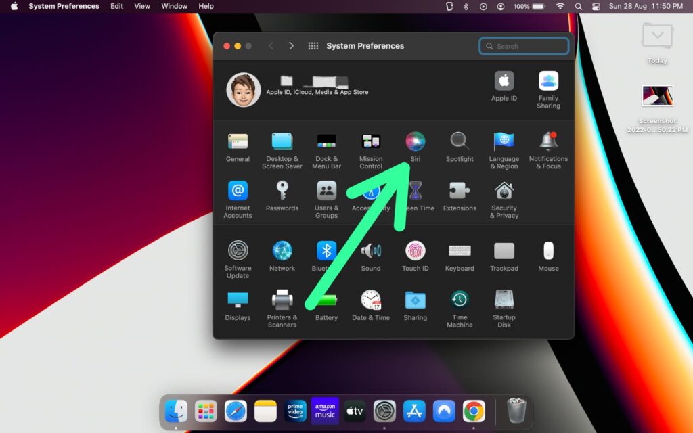Launch Finder from the Dock
Image resolution: width=693 pixels, height=433 pixels.
click(176, 411)
